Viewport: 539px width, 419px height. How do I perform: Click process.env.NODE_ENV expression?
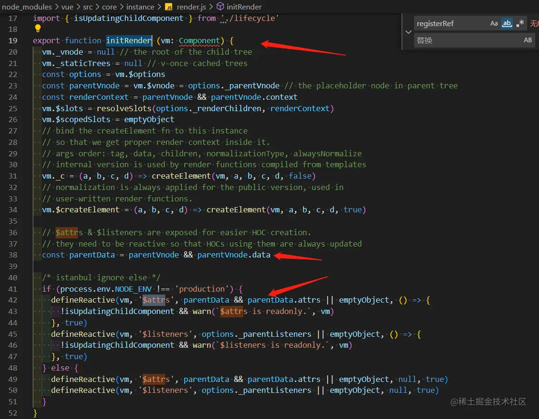coord(106,289)
